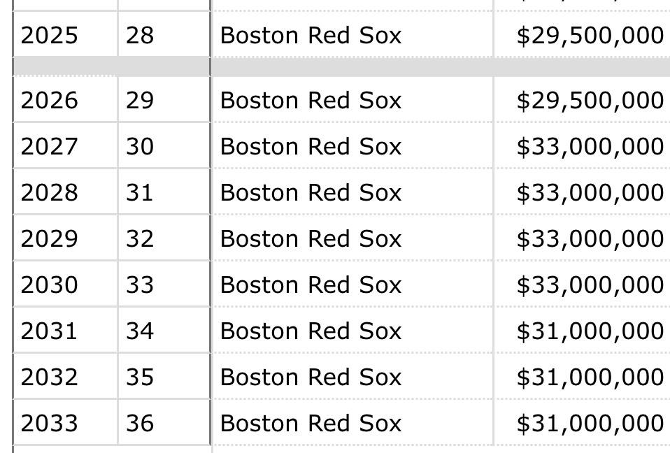This screenshot has width=670, height=453.
Task: Select Boston Red Sox in 2025 row
Action: click(311, 35)
